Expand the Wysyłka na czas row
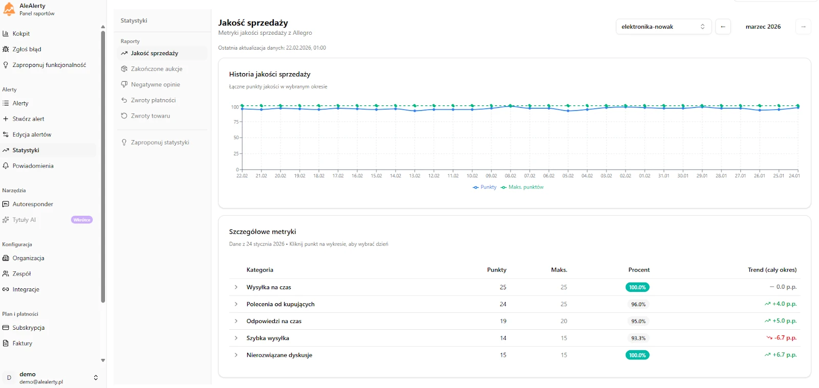The width and height of the screenshot is (819, 388). point(236,287)
